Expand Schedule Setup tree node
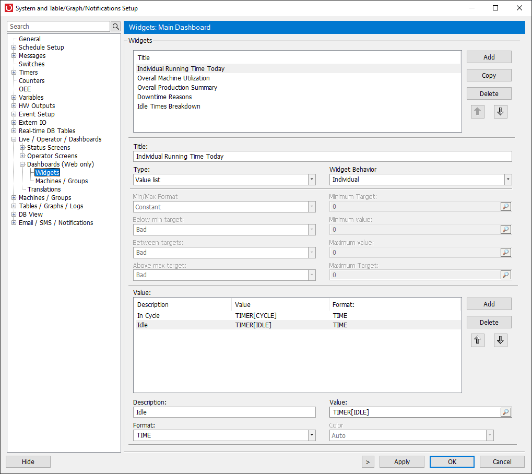The width and height of the screenshot is (532, 474). pos(14,47)
